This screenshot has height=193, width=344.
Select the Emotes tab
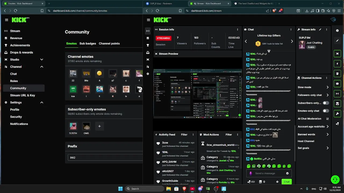pos(71,43)
